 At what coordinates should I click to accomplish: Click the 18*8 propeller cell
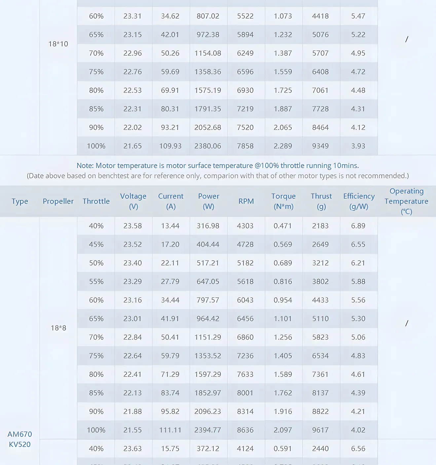pos(58,328)
